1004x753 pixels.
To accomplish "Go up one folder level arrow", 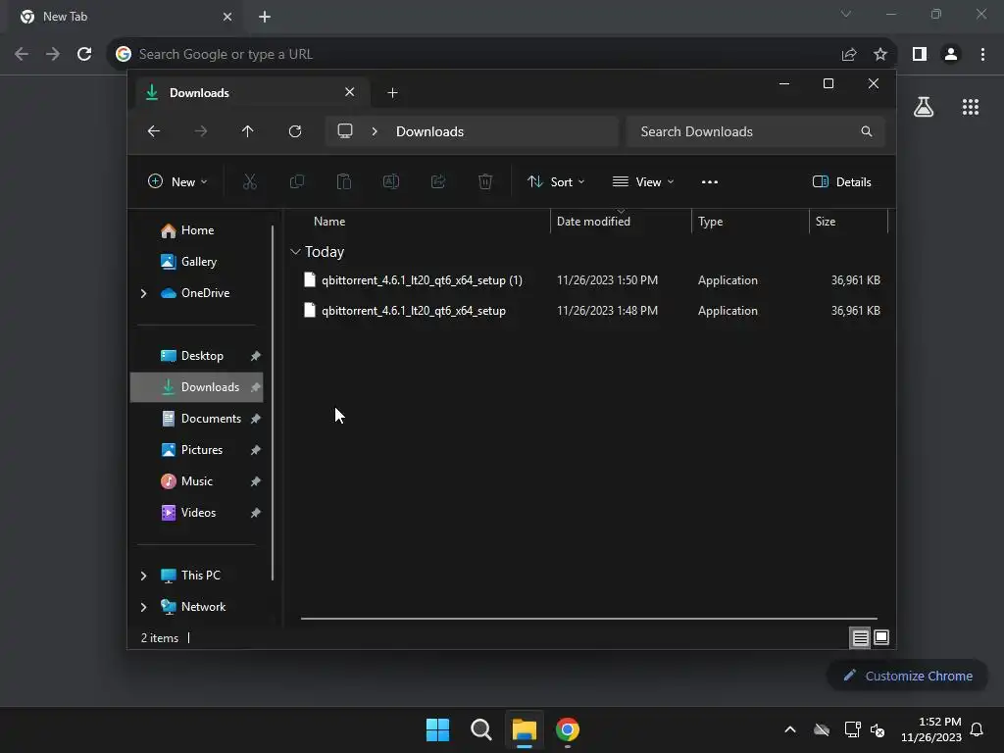I will [x=248, y=131].
